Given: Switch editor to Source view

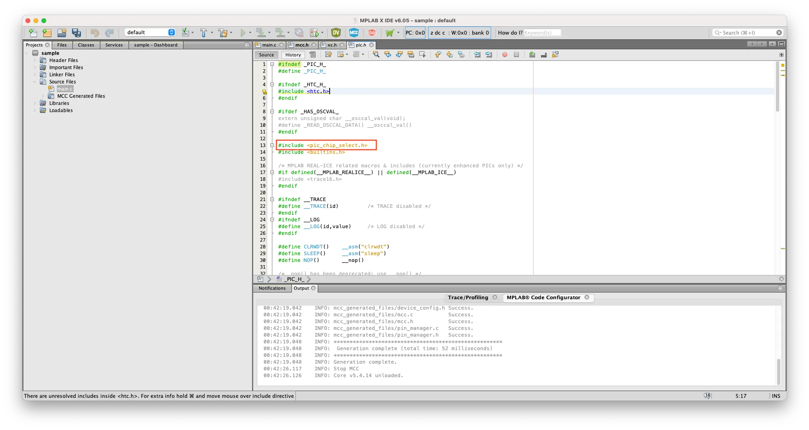Looking at the screenshot, I should [x=266, y=55].
